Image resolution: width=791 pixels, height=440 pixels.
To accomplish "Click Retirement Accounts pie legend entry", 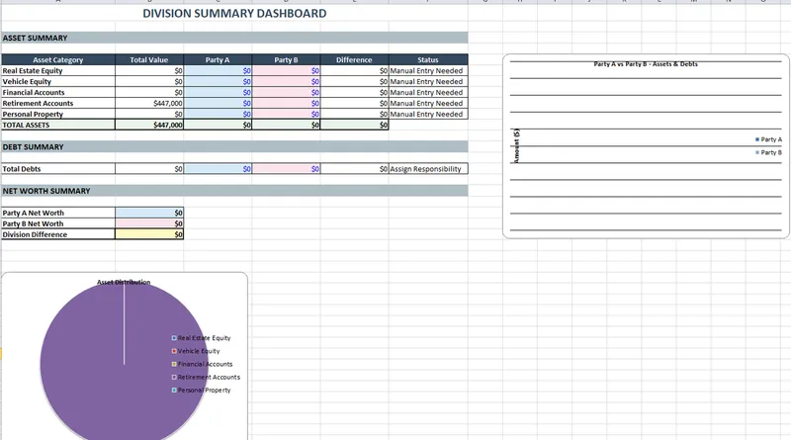I will (x=206, y=378).
